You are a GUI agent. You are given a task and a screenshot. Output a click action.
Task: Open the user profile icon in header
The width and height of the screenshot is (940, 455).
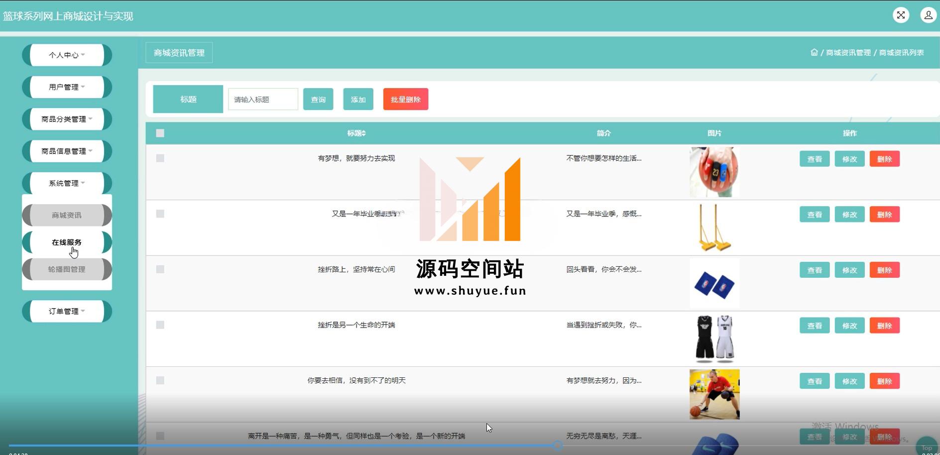pos(928,15)
